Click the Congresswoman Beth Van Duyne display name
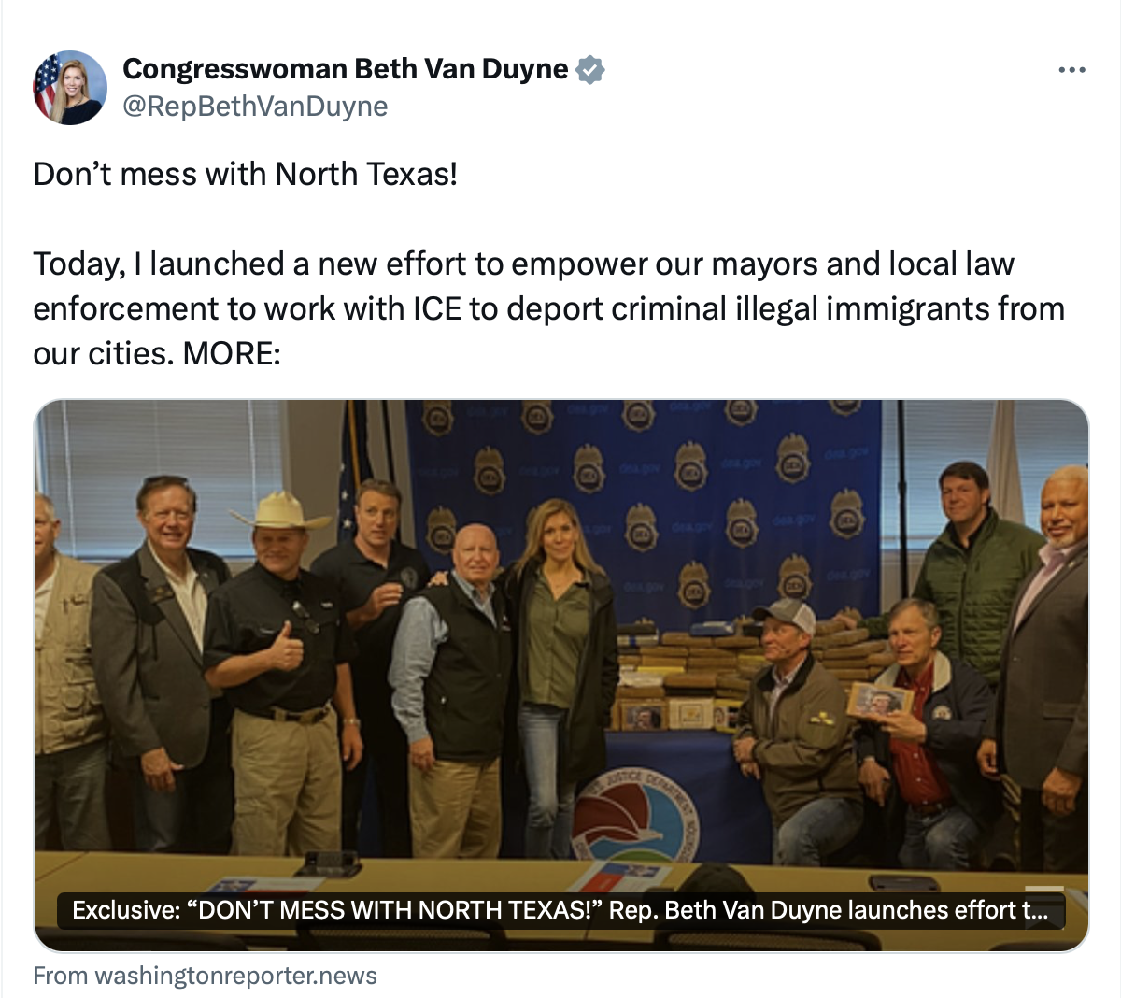The image size is (1121, 998). coord(346,69)
